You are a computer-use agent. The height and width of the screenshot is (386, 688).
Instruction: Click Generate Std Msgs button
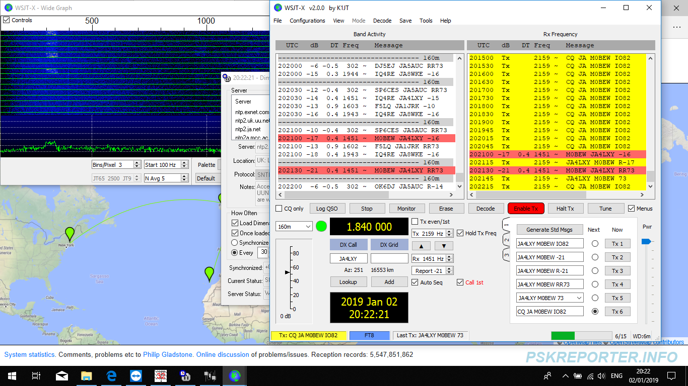pyautogui.click(x=549, y=230)
